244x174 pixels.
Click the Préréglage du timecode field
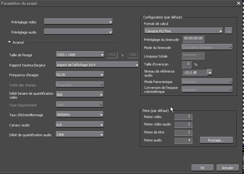coord(193,39)
